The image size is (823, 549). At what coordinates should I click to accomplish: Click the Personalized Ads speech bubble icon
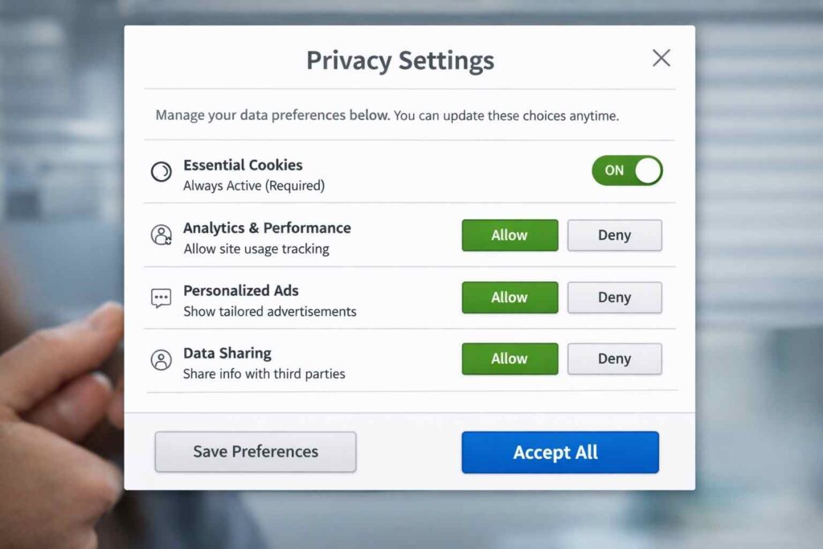[161, 297]
